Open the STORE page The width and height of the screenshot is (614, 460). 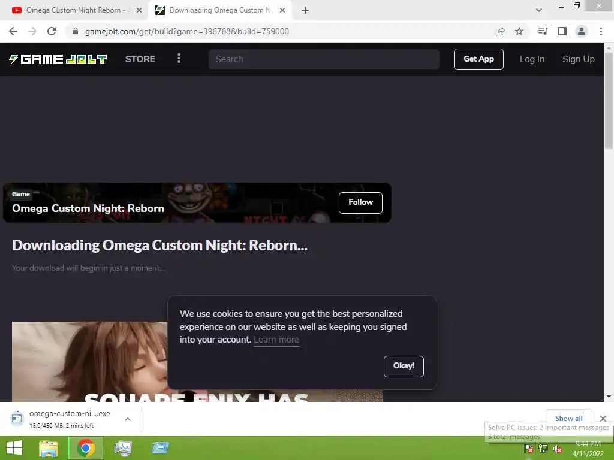140,59
